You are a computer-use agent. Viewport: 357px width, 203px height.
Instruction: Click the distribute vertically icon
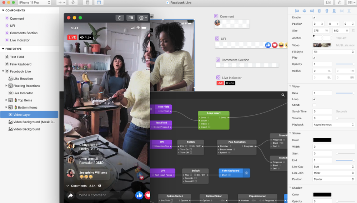349,11
